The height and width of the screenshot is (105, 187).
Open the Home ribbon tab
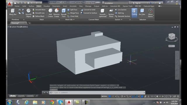17,6
